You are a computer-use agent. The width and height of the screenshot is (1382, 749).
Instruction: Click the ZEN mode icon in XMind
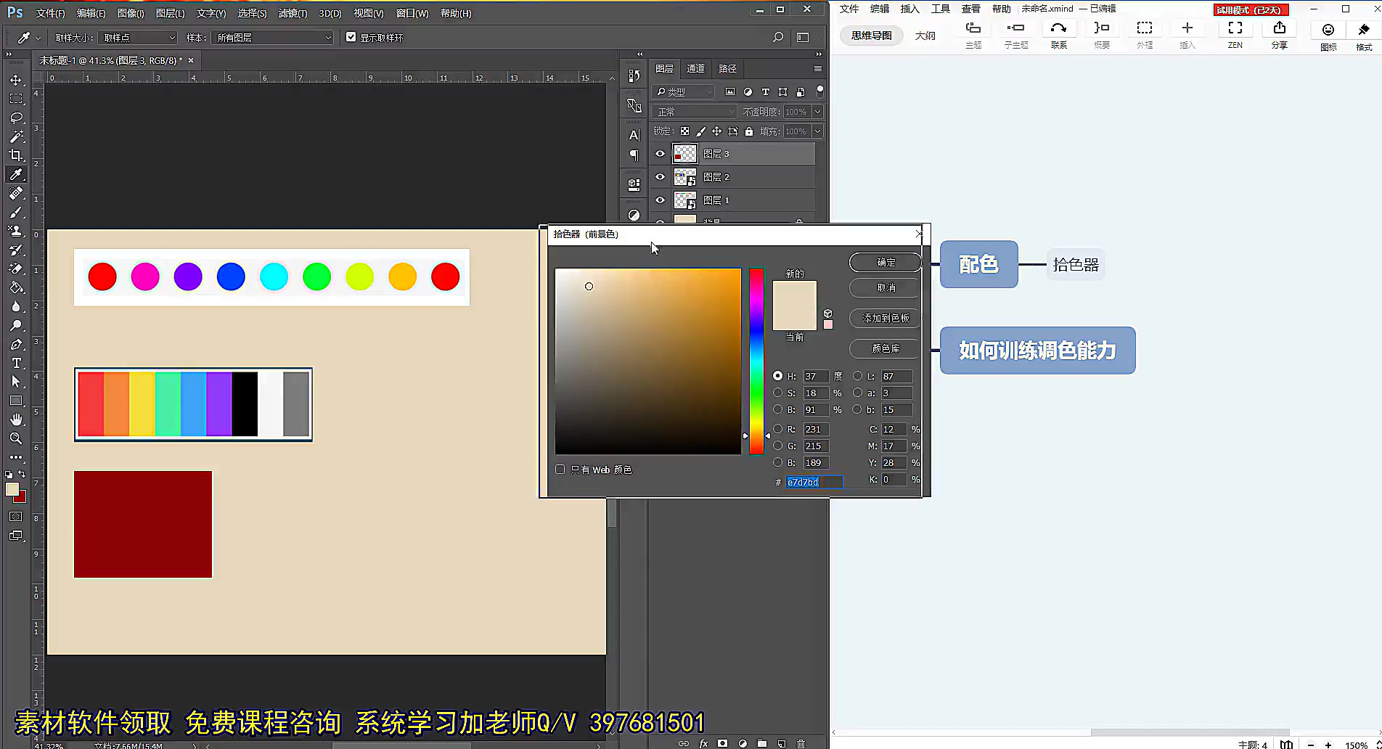click(x=1235, y=34)
